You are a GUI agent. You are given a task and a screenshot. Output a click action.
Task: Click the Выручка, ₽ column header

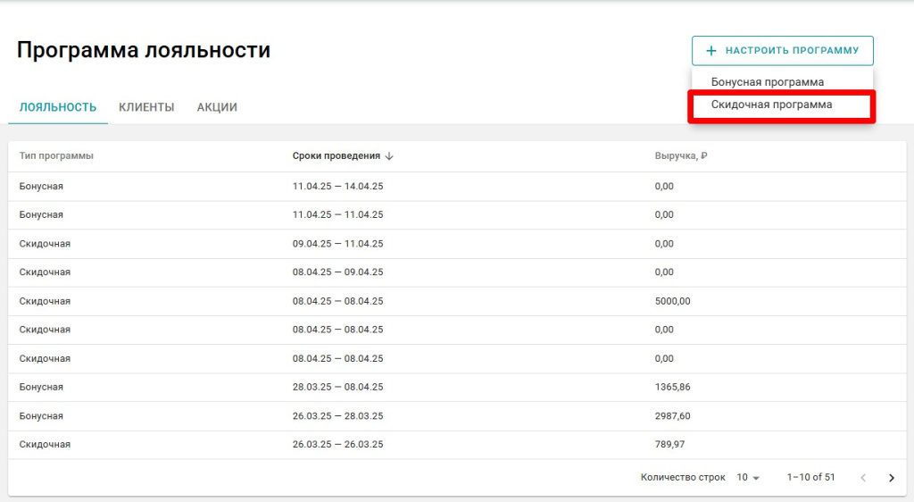[680, 156]
